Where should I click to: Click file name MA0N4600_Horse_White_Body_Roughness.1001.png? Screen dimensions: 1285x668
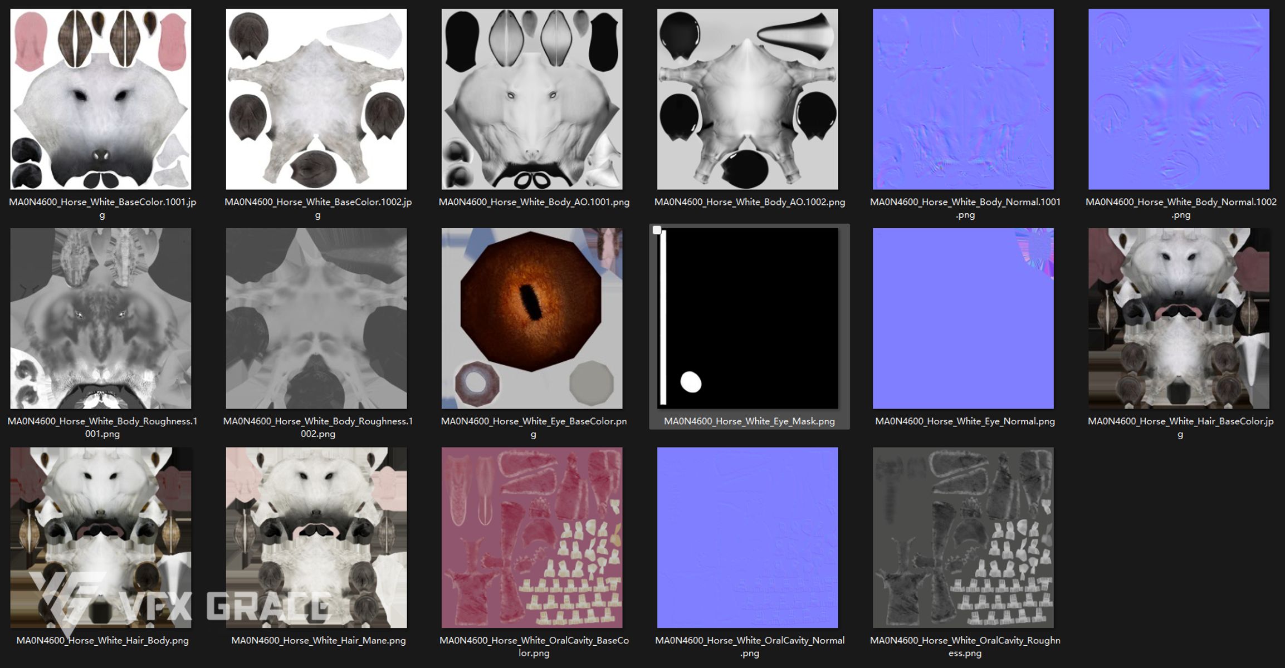102,428
